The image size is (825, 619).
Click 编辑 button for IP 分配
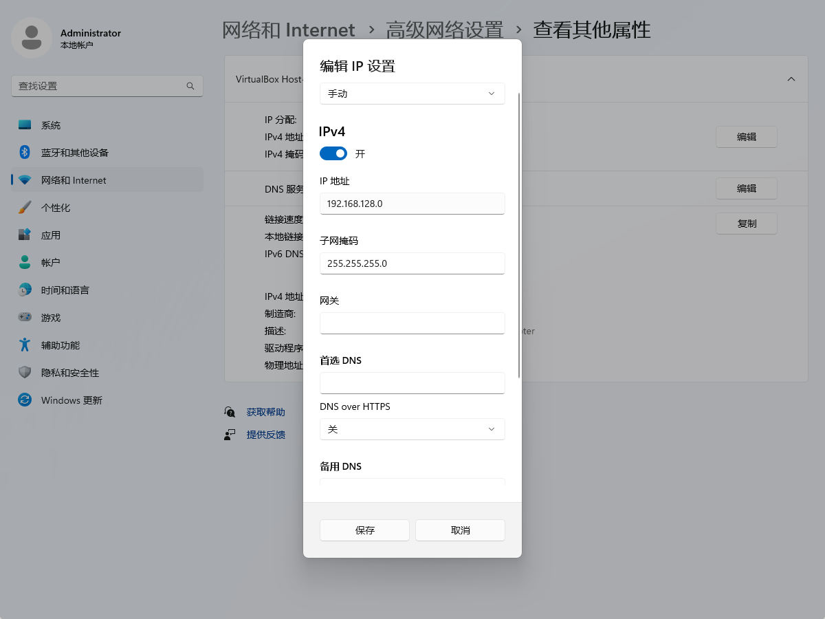747,137
